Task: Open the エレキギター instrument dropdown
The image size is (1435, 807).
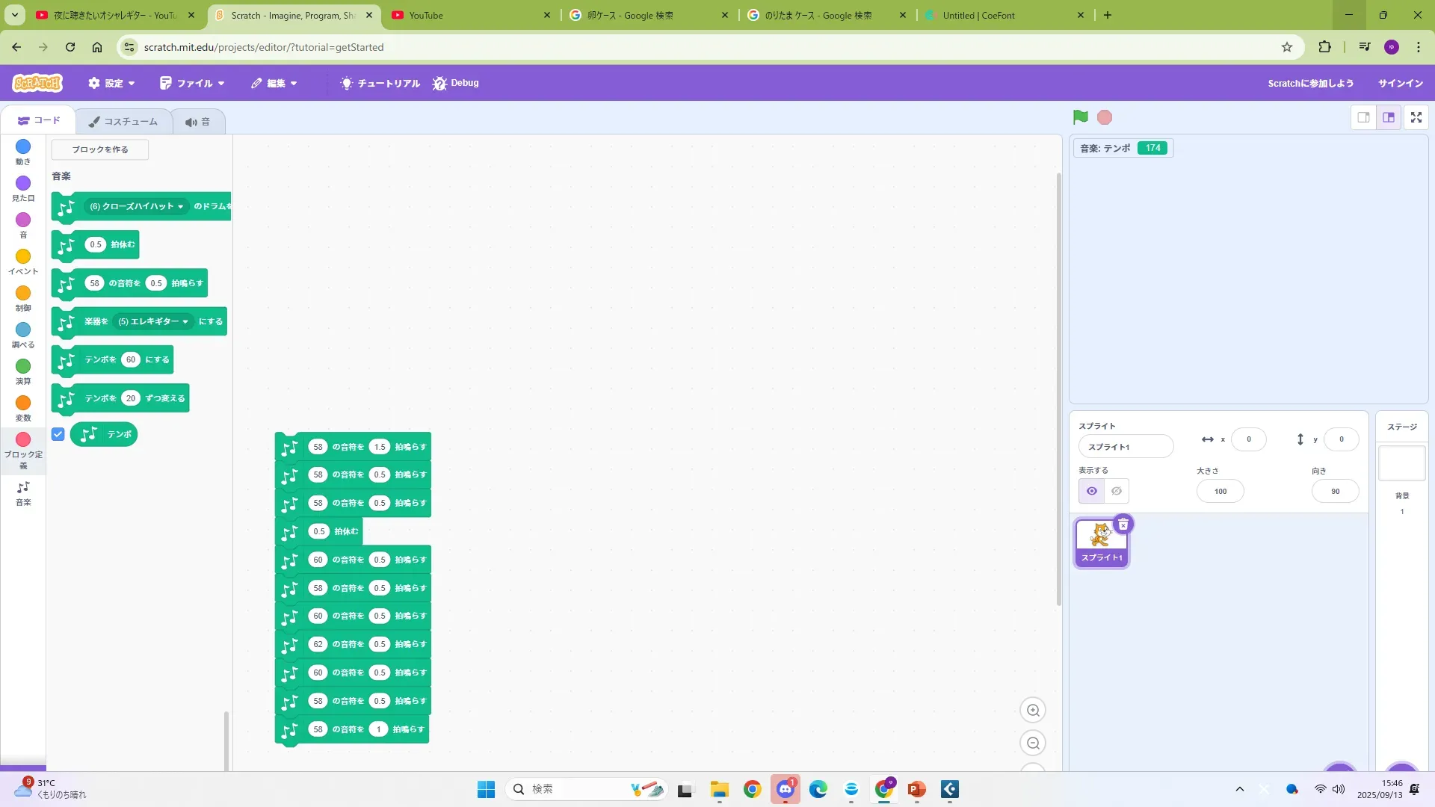Action: click(153, 321)
